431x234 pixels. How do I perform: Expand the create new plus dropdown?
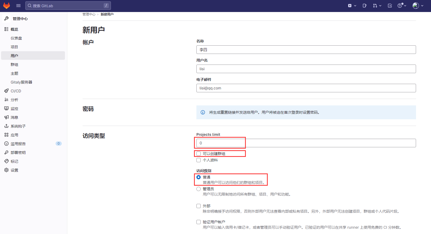pos(352,6)
